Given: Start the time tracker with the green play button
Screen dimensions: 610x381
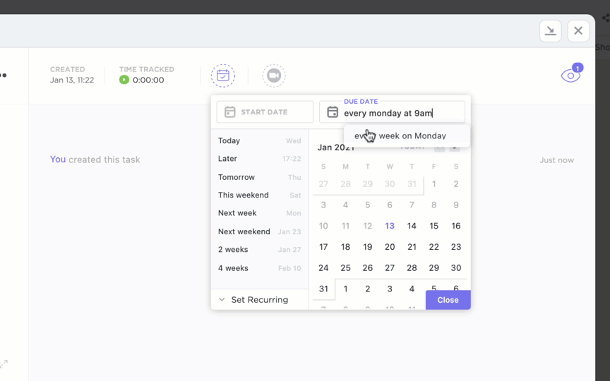Looking at the screenshot, I should click(124, 80).
